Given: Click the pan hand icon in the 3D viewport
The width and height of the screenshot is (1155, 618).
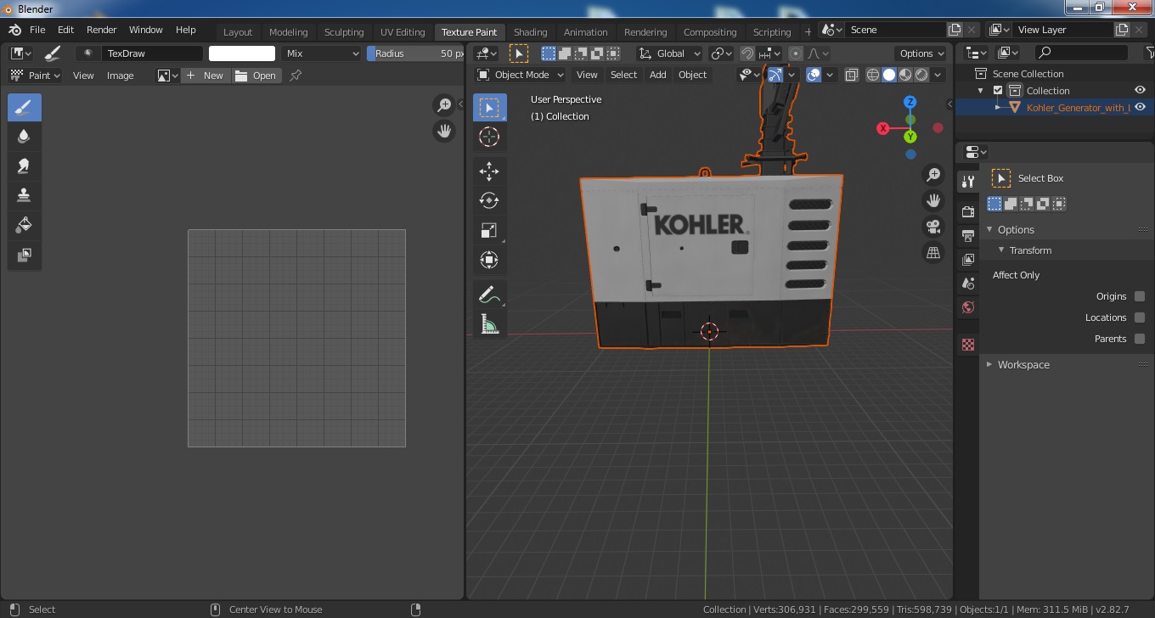Looking at the screenshot, I should tap(933, 201).
